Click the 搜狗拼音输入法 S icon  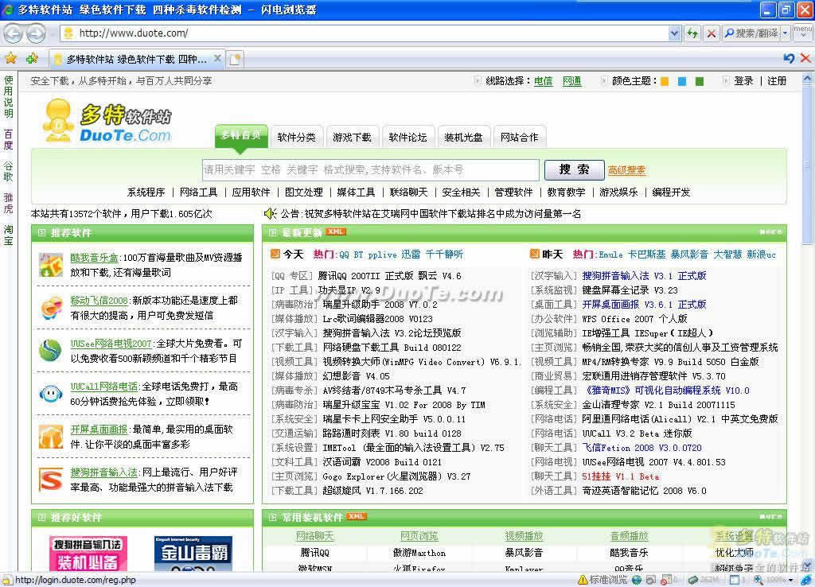pos(51,480)
